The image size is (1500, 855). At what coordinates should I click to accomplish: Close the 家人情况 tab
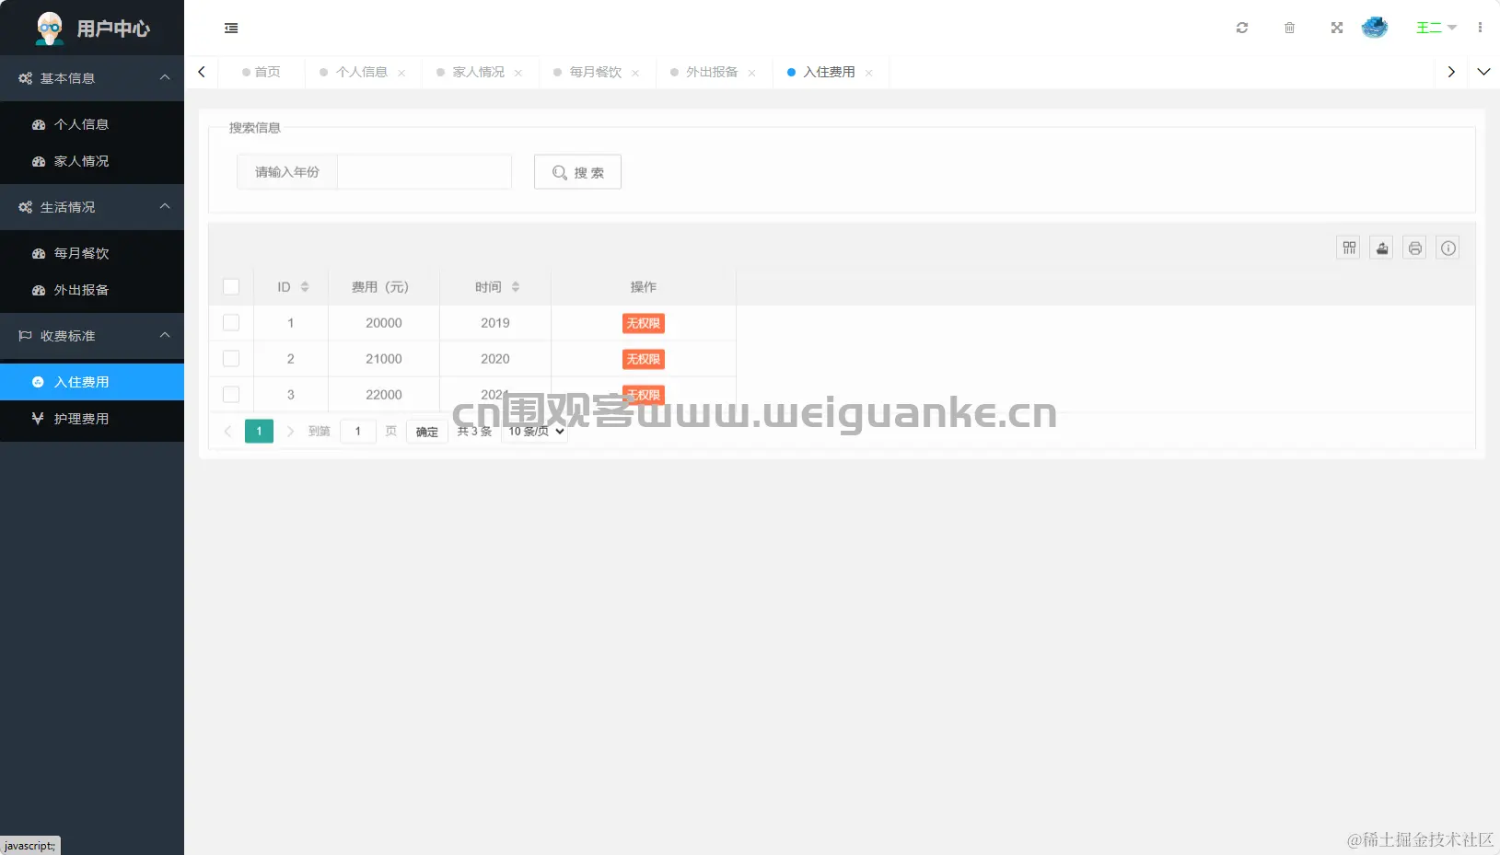[x=518, y=73]
